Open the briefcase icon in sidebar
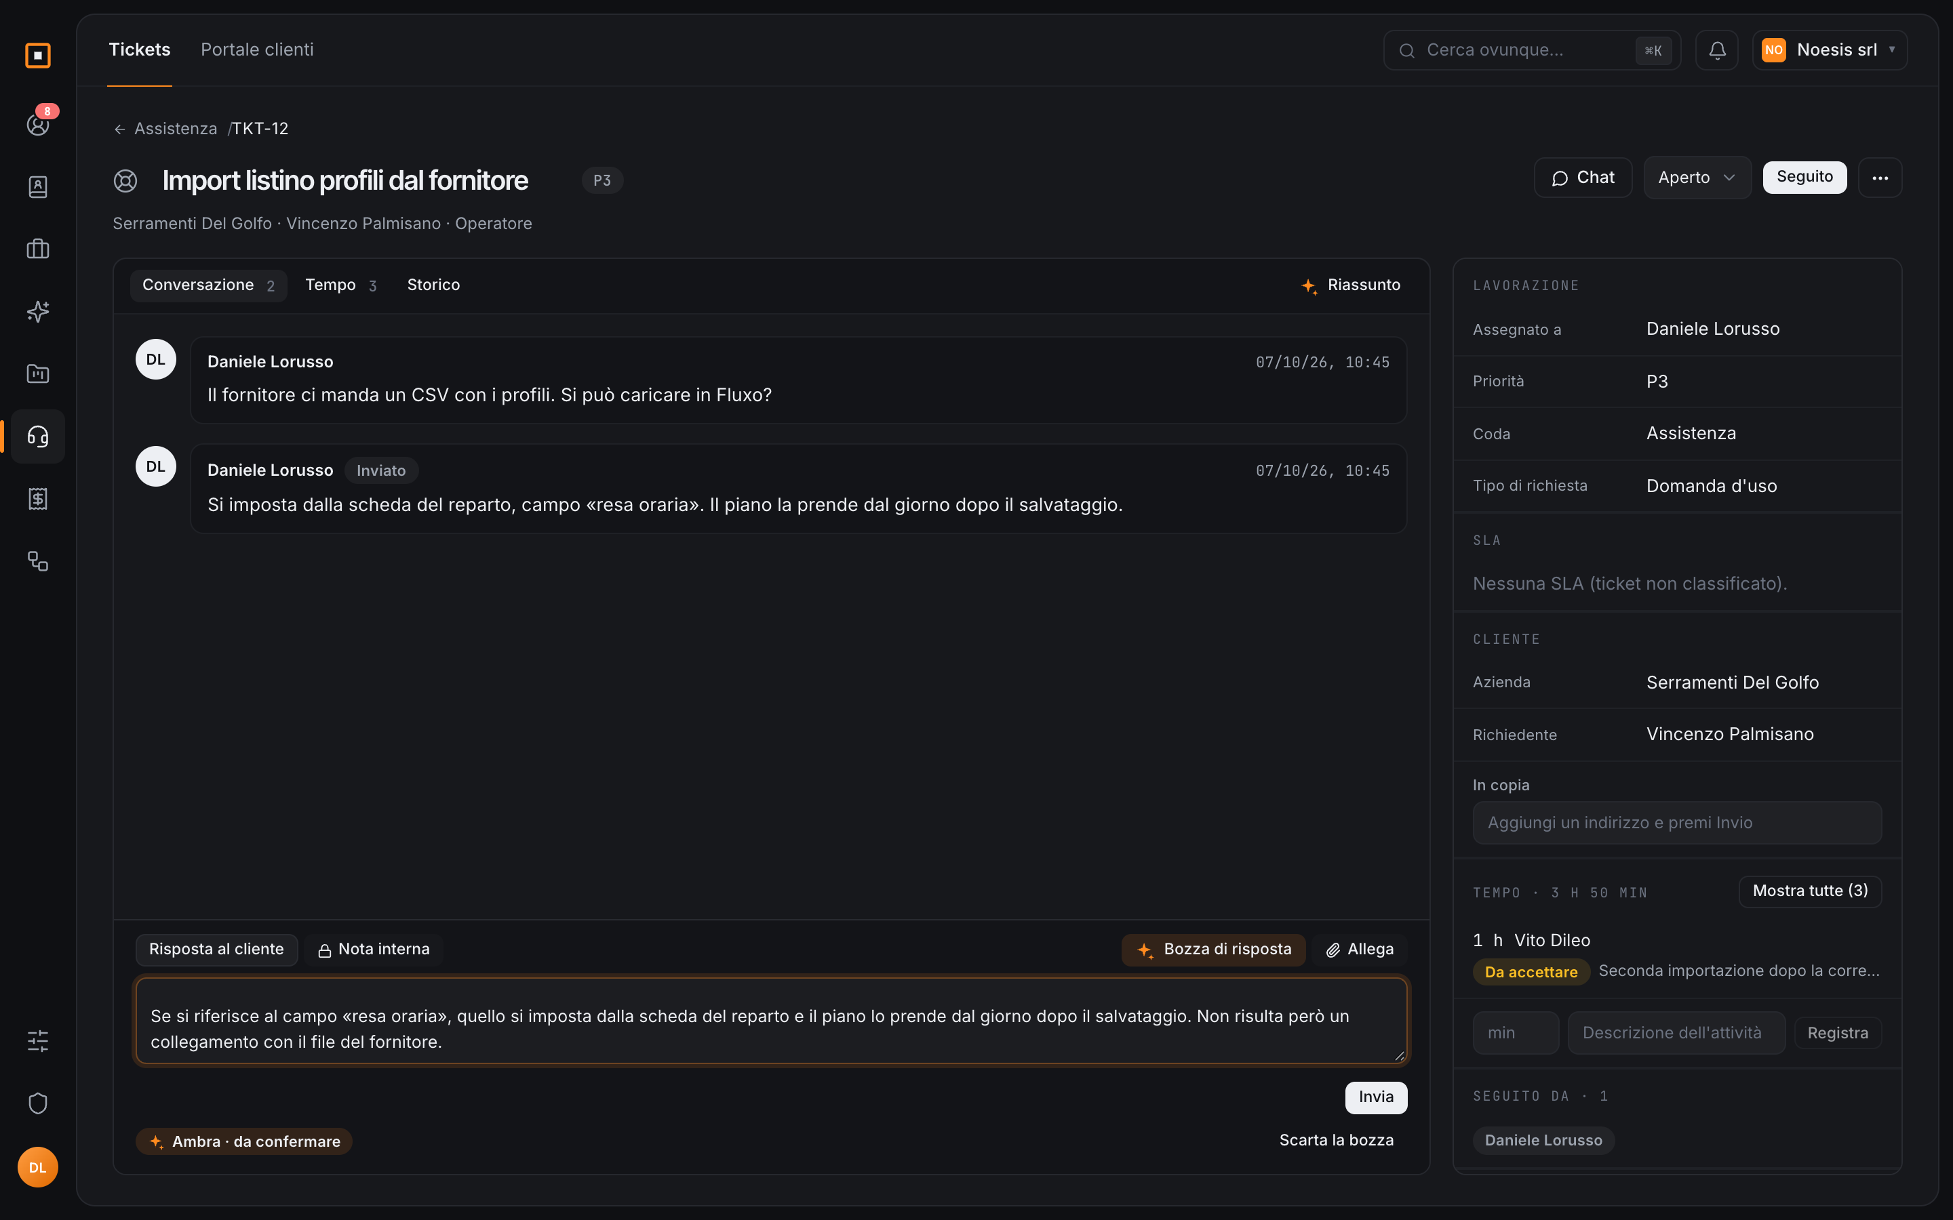Viewport: 1953px width, 1220px height. point(38,249)
